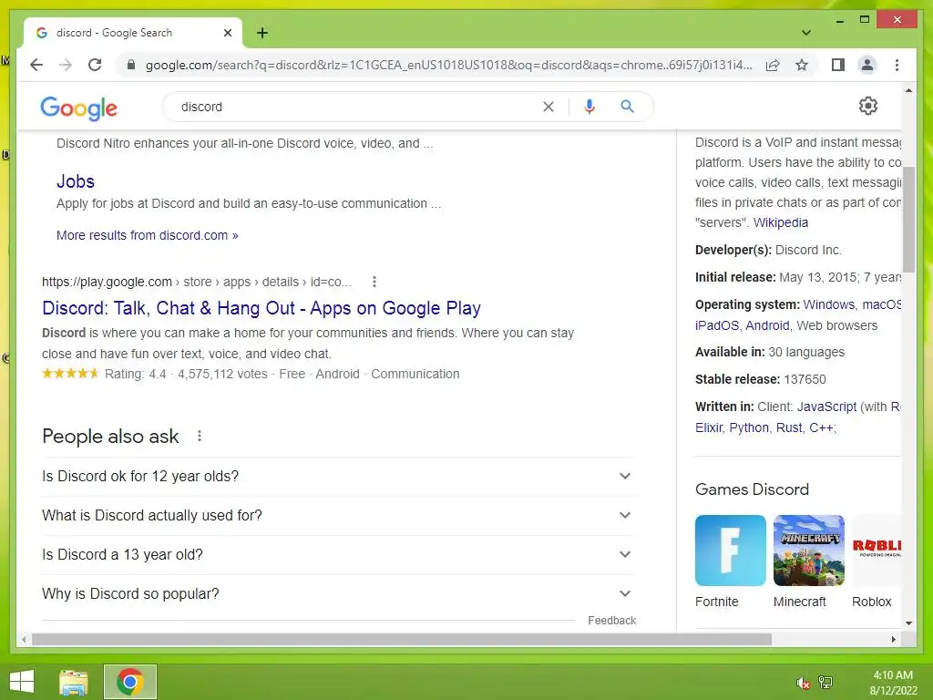This screenshot has height=700, width=933.
Task: Open Google quick settings gear
Action: (868, 106)
